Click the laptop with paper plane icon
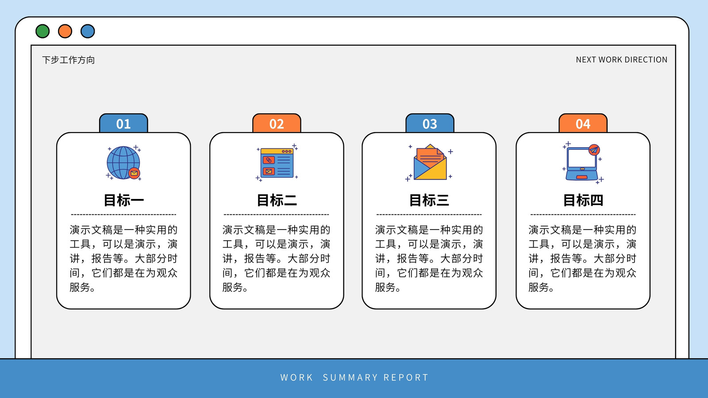 [x=583, y=162]
